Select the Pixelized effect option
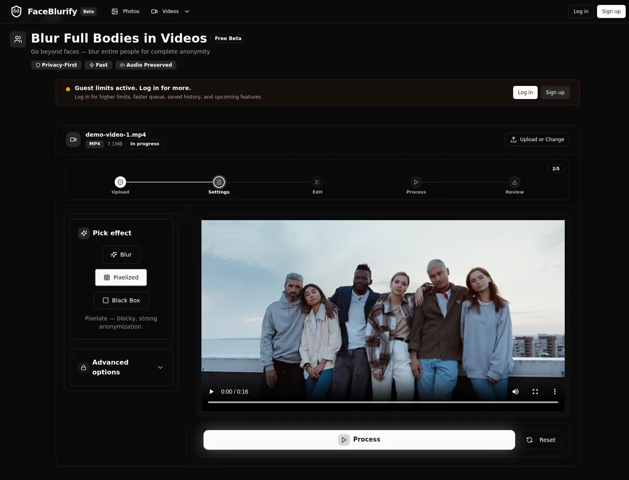 (121, 278)
